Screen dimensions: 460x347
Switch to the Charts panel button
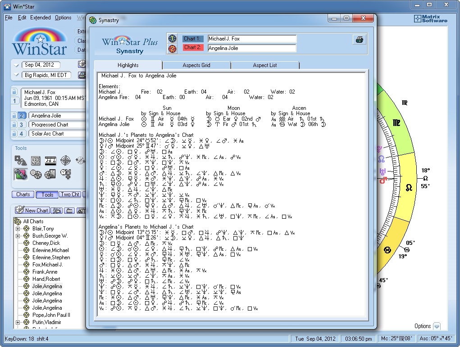(23, 194)
